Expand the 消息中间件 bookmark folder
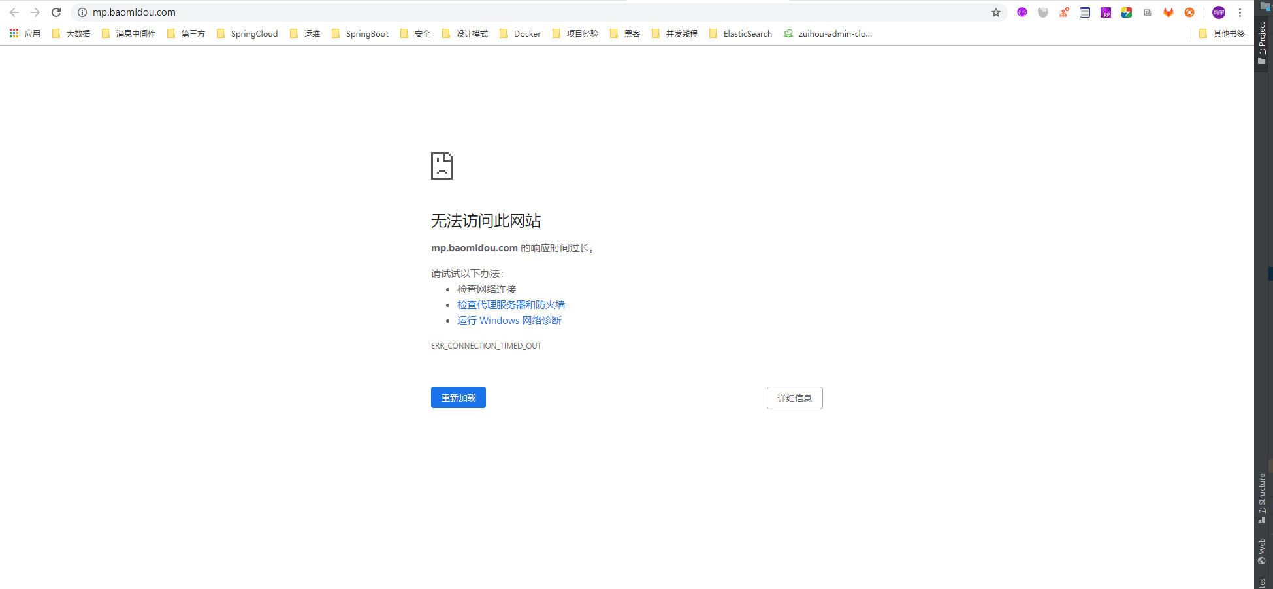Image resolution: width=1273 pixels, height=589 pixels. [x=129, y=33]
